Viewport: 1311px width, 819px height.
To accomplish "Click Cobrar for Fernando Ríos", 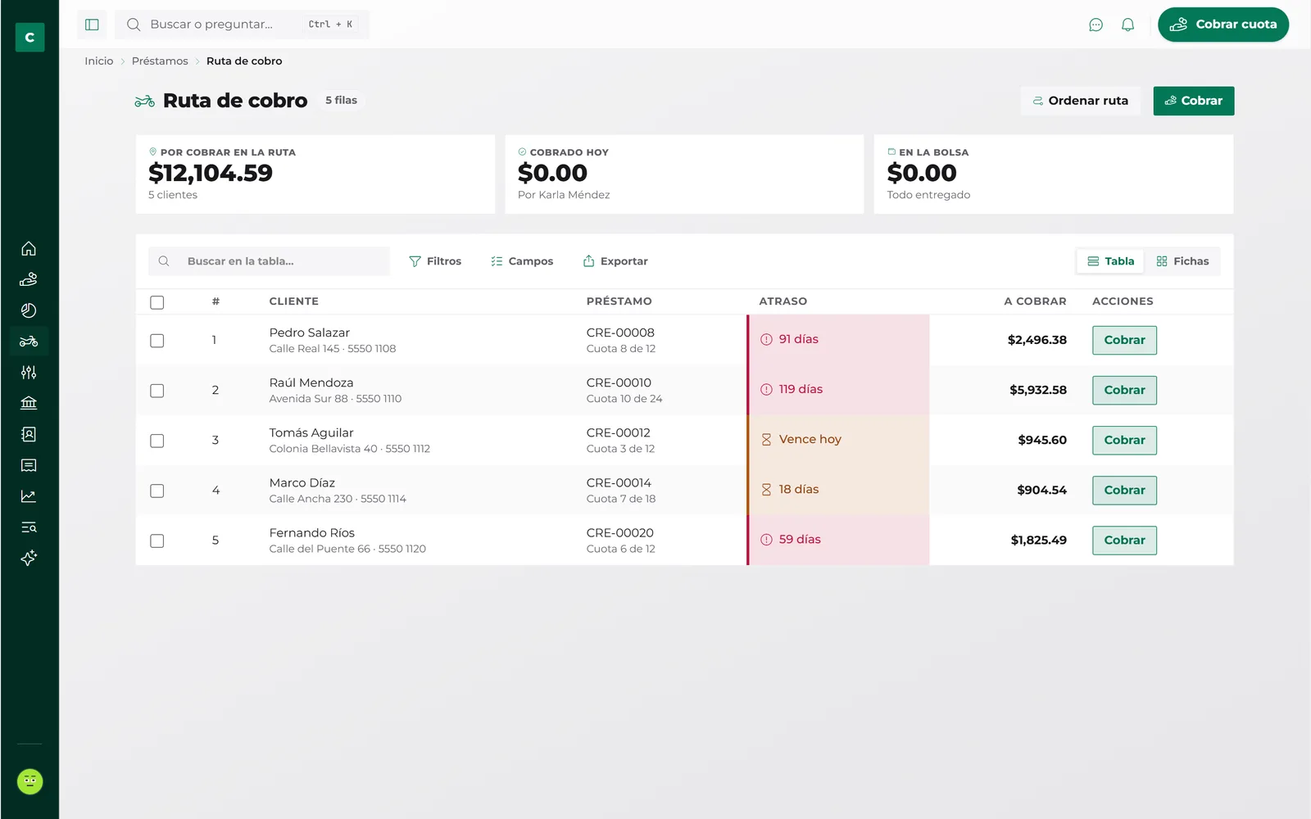I will pyautogui.click(x=1124, y=540).
